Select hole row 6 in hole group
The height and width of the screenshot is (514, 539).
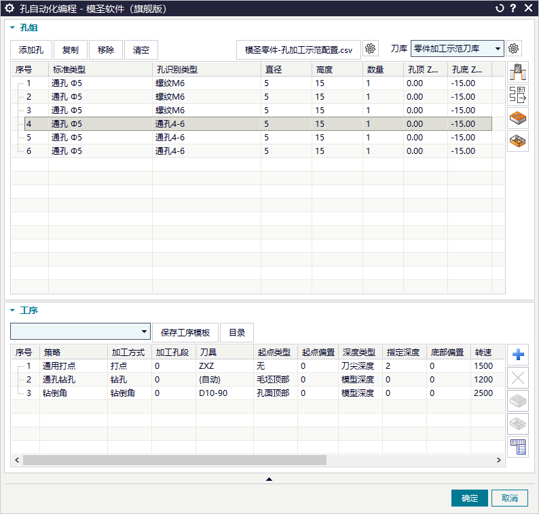(x=258, y=151)
